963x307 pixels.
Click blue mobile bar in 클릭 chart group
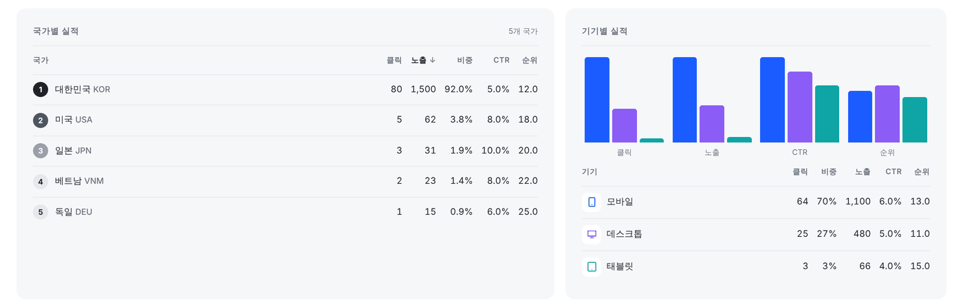pyautogui.click(x=597, y=100)
